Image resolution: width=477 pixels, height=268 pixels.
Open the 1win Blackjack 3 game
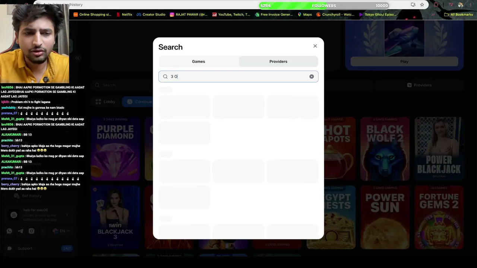tap(116, 217)
